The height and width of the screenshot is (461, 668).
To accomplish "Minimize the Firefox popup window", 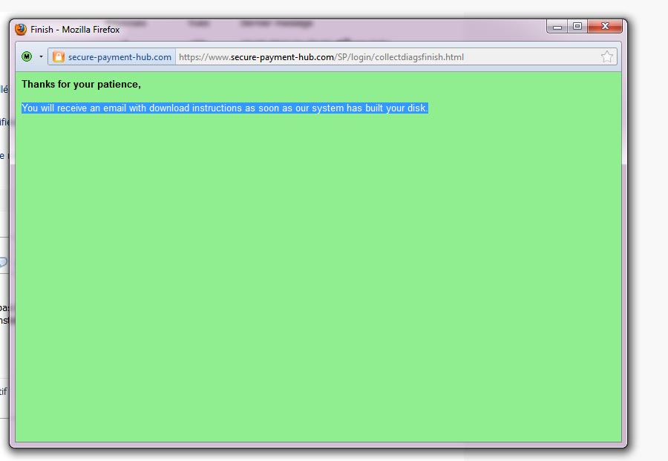I will pos(557,27).
